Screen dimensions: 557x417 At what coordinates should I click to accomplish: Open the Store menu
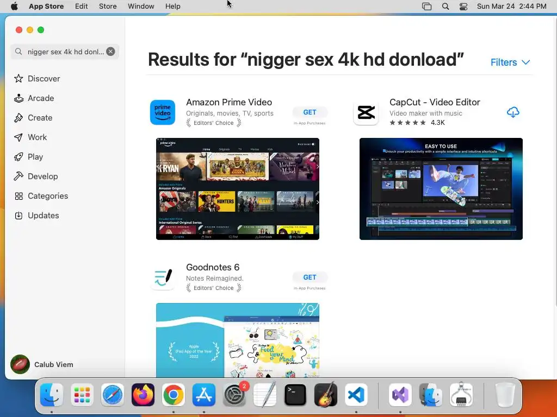[108, 7]
